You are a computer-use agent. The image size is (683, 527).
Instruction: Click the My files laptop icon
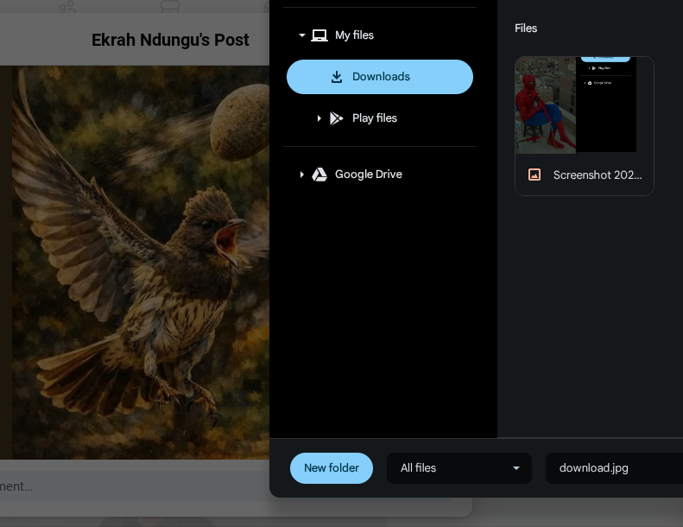tap(319, 35)
